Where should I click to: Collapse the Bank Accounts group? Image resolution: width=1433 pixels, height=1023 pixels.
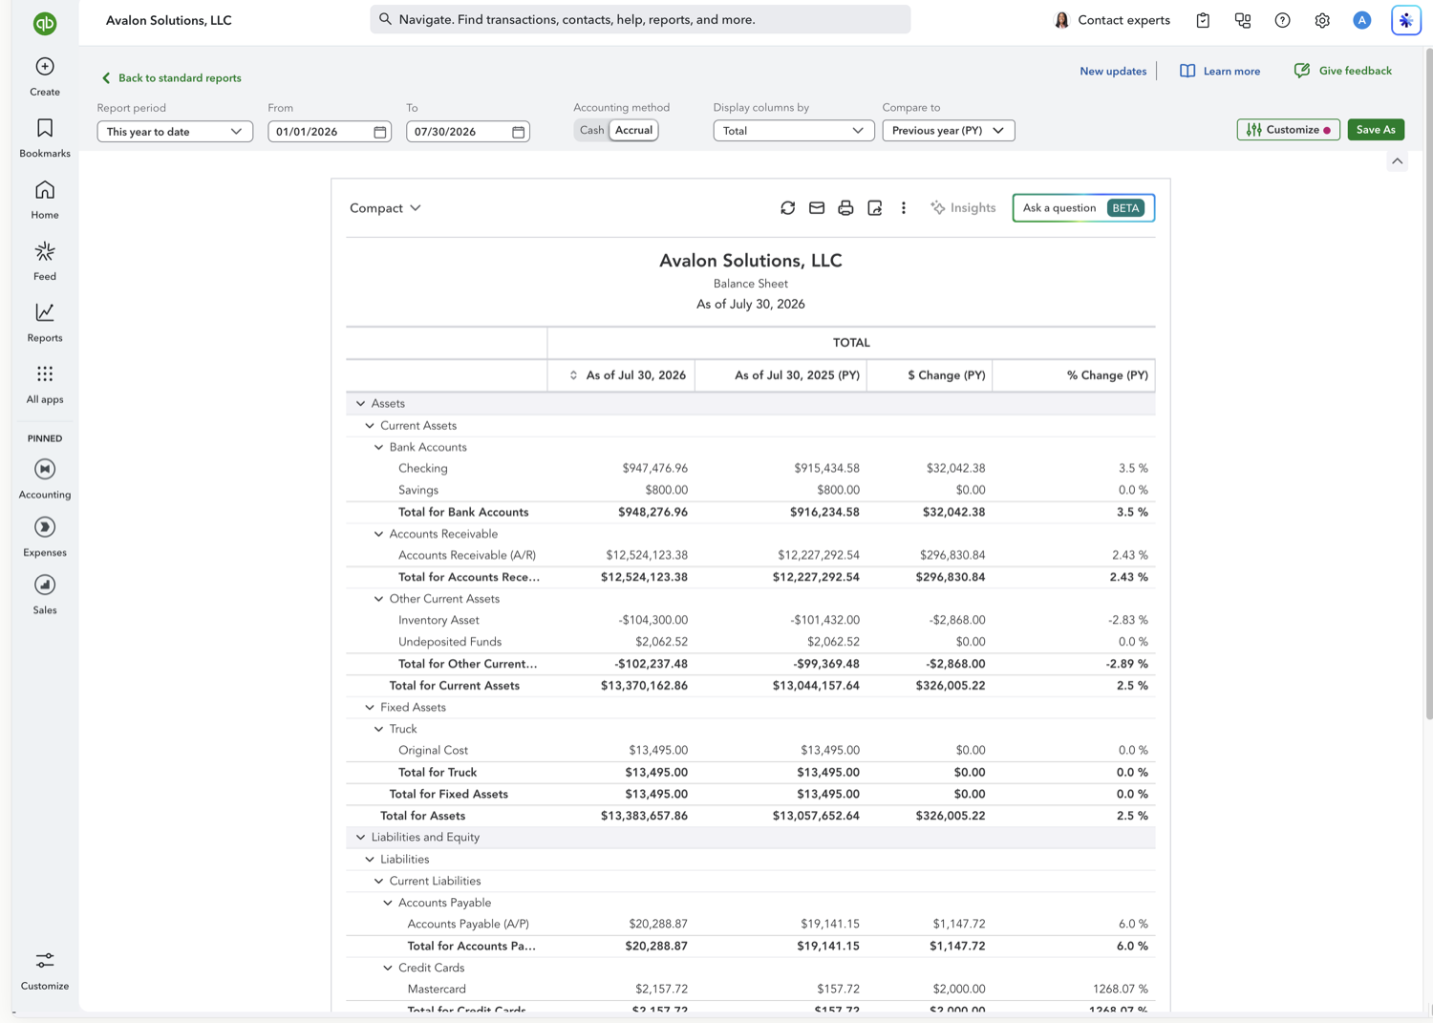pos(378,447)
